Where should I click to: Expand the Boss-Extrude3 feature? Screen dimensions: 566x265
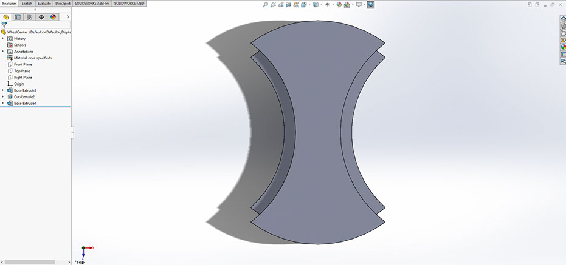click(x=3, y=90)
